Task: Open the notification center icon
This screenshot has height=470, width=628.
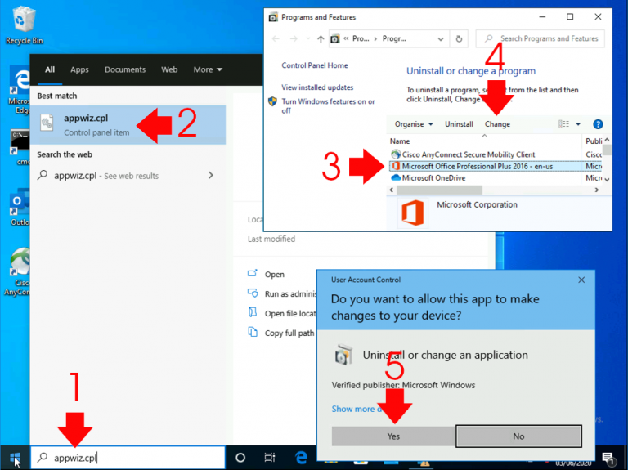Action: (608, 459)
